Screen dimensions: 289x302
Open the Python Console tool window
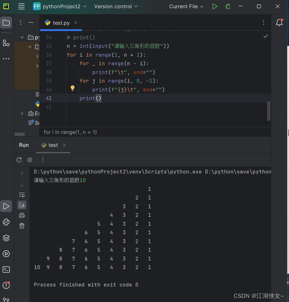coord(6,222)
